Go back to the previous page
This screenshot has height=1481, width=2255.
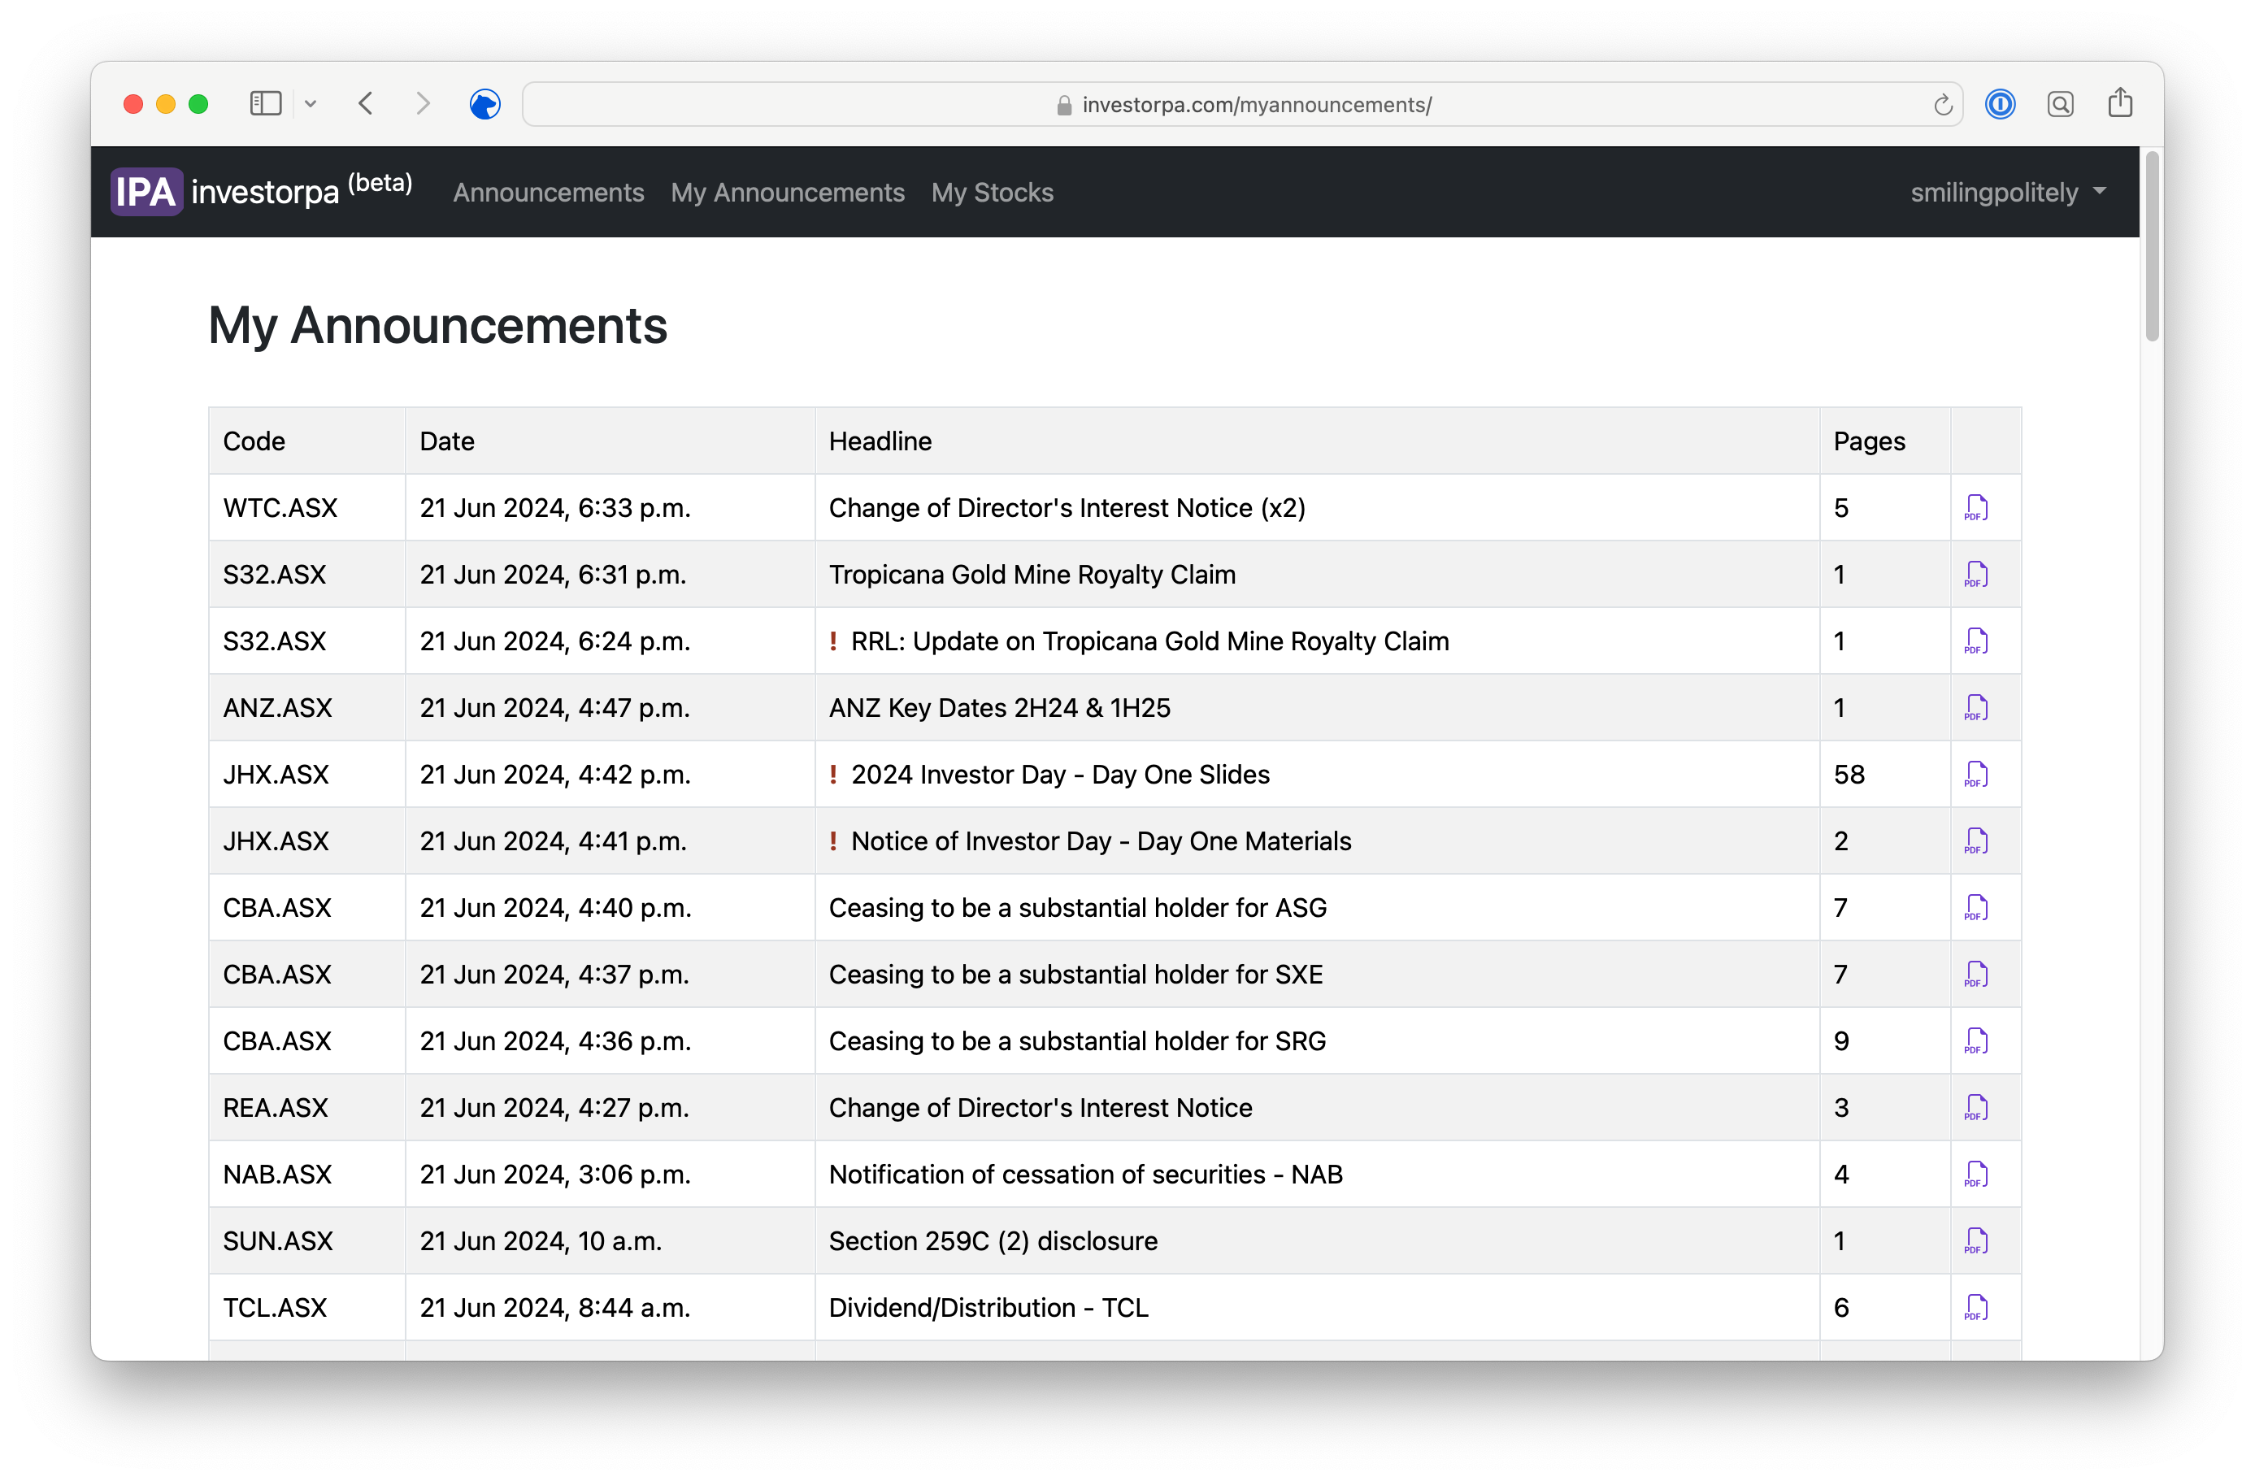(366, 103)
